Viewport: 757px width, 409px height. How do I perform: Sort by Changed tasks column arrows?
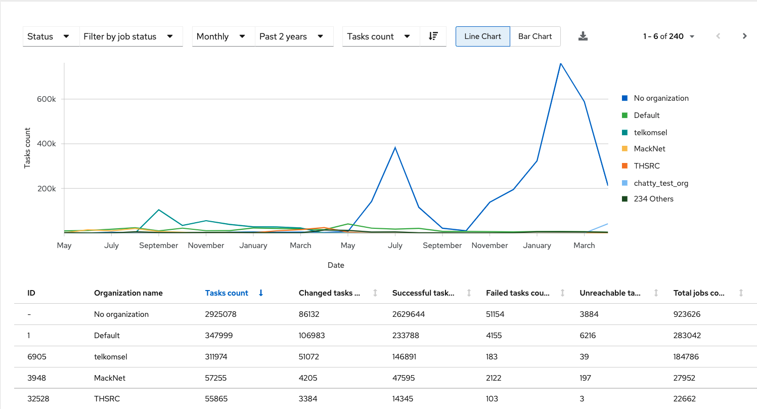(375, 293)
